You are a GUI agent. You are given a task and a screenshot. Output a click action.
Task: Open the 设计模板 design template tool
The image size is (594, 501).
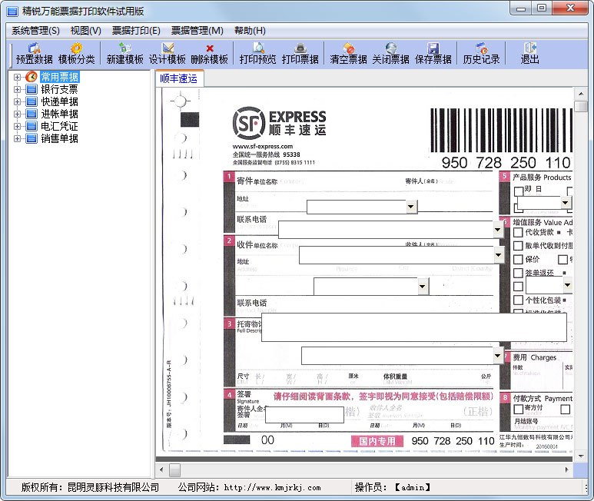point(167,54)
